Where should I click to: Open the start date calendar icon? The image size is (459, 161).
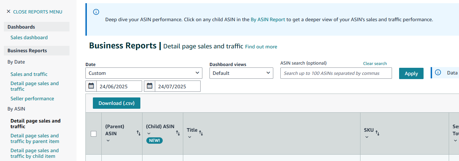pos(91,86)
